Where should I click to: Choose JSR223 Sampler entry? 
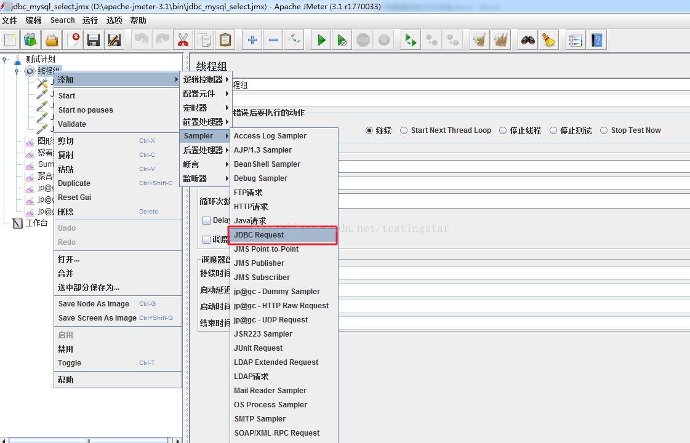click(x=284, y=334)
